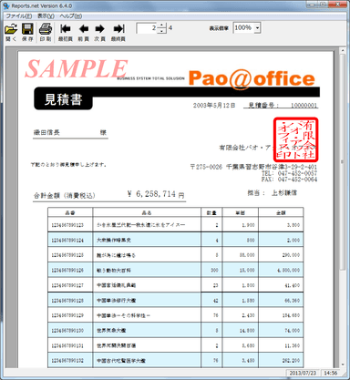The width and height of the screenshot is (350, 380).
Task: Open the ヘルプ(H) menu
Action: [x=71, y=15]
